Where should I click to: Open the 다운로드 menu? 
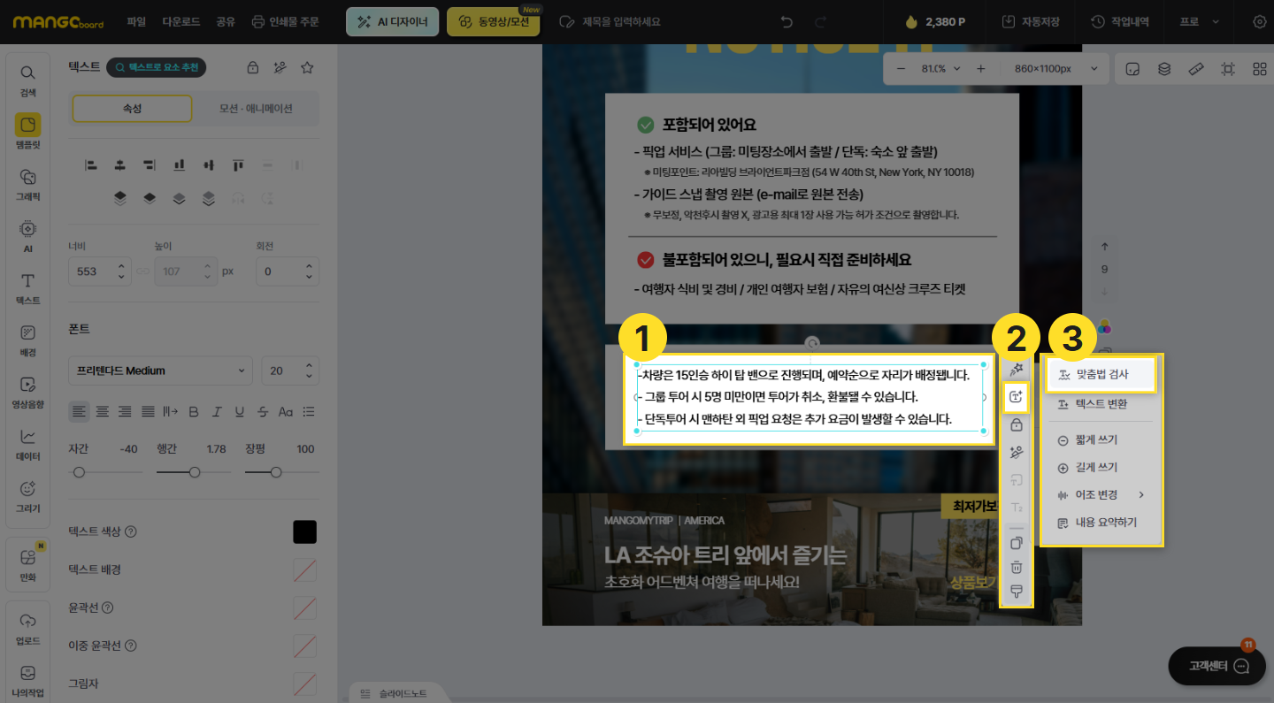click(x=181, y=21)
